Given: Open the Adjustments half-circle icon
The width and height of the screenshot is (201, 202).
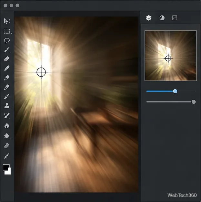Looking at the screenshot, I should (162, 18).
